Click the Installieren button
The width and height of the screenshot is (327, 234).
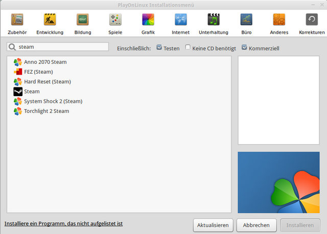[x=300, y=225]
